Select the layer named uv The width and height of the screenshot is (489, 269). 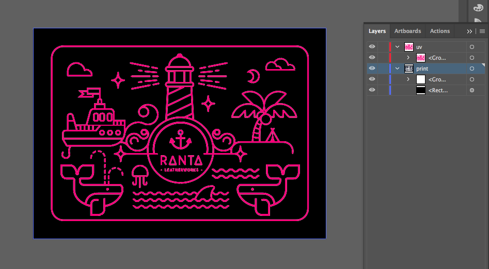419,47
